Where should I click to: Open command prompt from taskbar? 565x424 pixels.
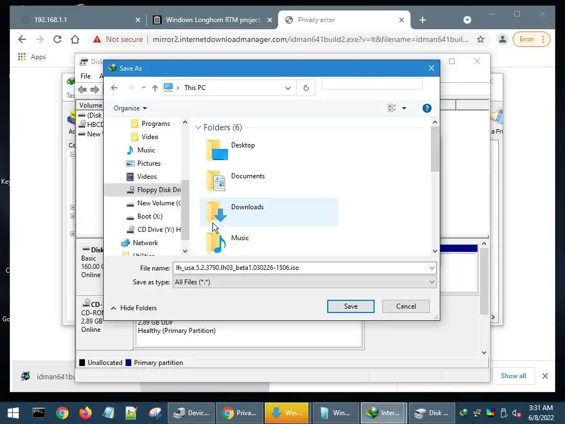(x=39, y=413)
